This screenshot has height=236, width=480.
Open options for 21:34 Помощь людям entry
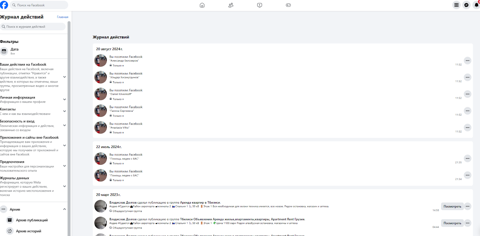[467, 175]
